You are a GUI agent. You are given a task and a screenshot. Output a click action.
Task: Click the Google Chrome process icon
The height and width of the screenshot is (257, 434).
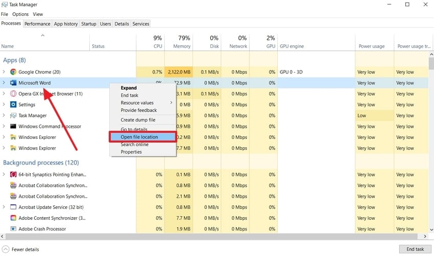click(13, 72)
